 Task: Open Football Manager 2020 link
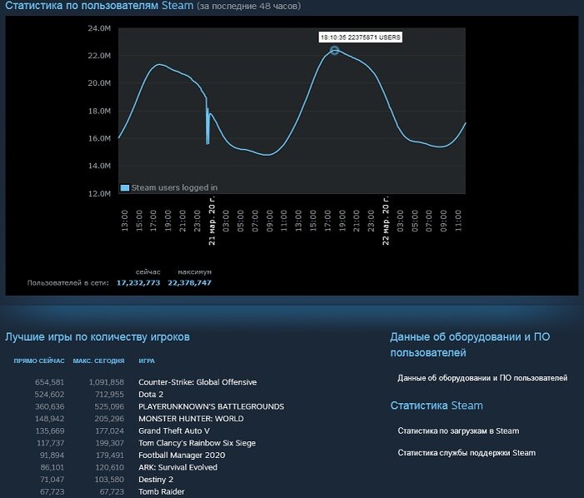coord(182,456)
